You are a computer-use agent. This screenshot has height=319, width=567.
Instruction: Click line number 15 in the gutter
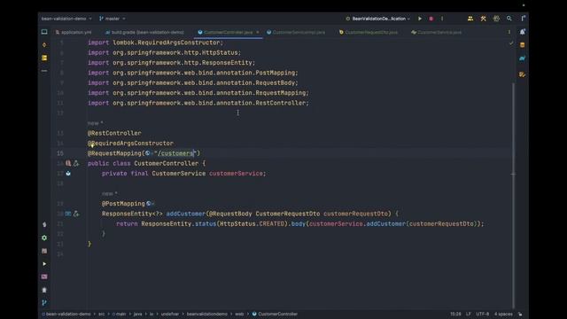point(60,153)
